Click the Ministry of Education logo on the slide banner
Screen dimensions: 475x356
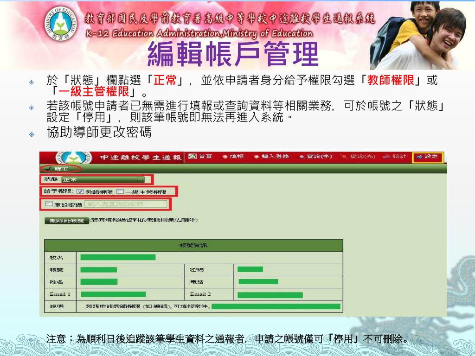[61, 24]
